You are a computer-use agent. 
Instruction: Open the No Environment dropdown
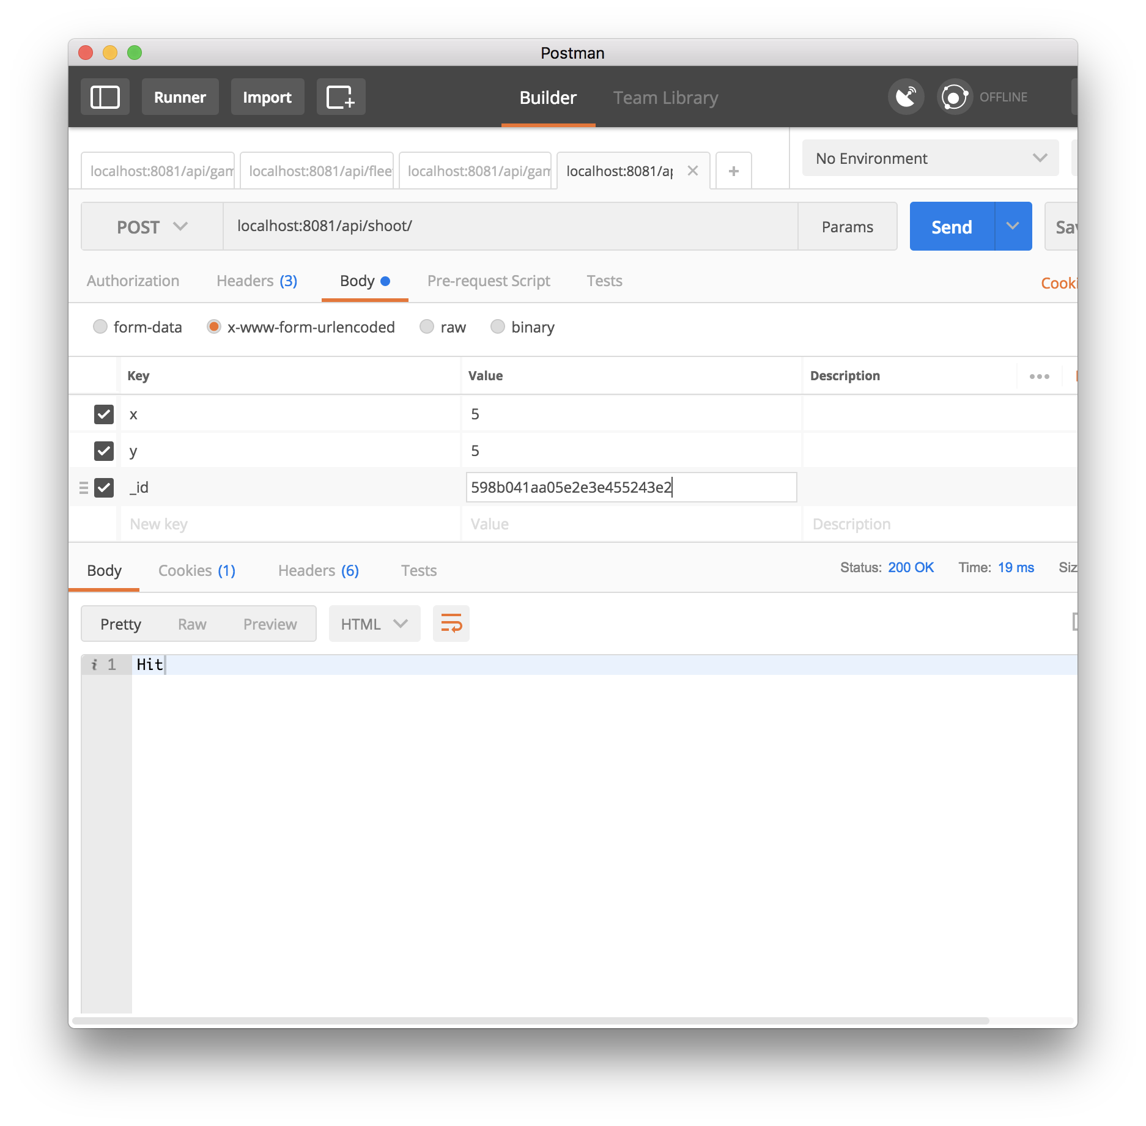click(930, 158)
